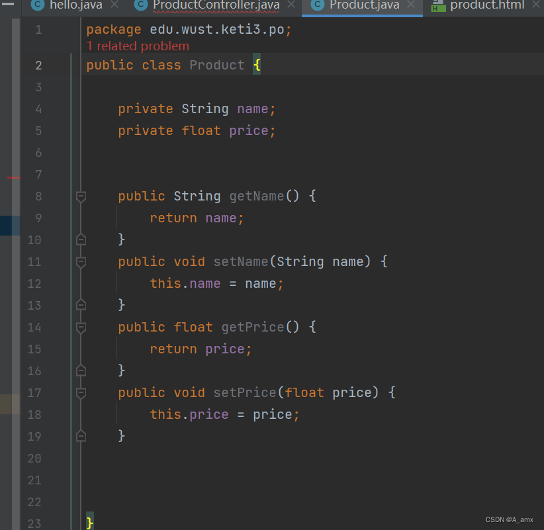The height and width of the screenshot is (530, 544).
Task: Click the closing class brace on line 23
Action: (90, 523)
